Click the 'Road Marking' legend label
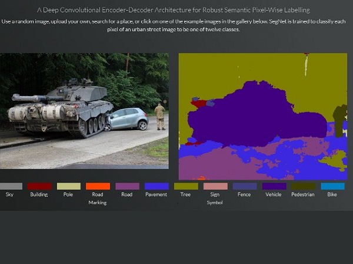353x264 pixels. (98, 199)
